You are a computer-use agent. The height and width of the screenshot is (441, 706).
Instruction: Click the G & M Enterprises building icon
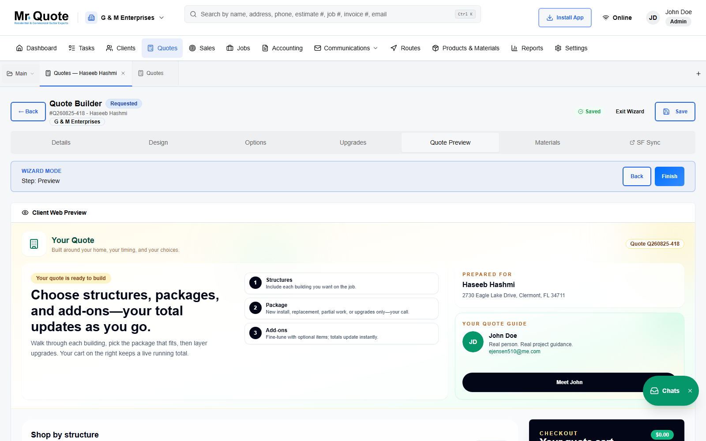pyautogui.click(x=91, y=18)
